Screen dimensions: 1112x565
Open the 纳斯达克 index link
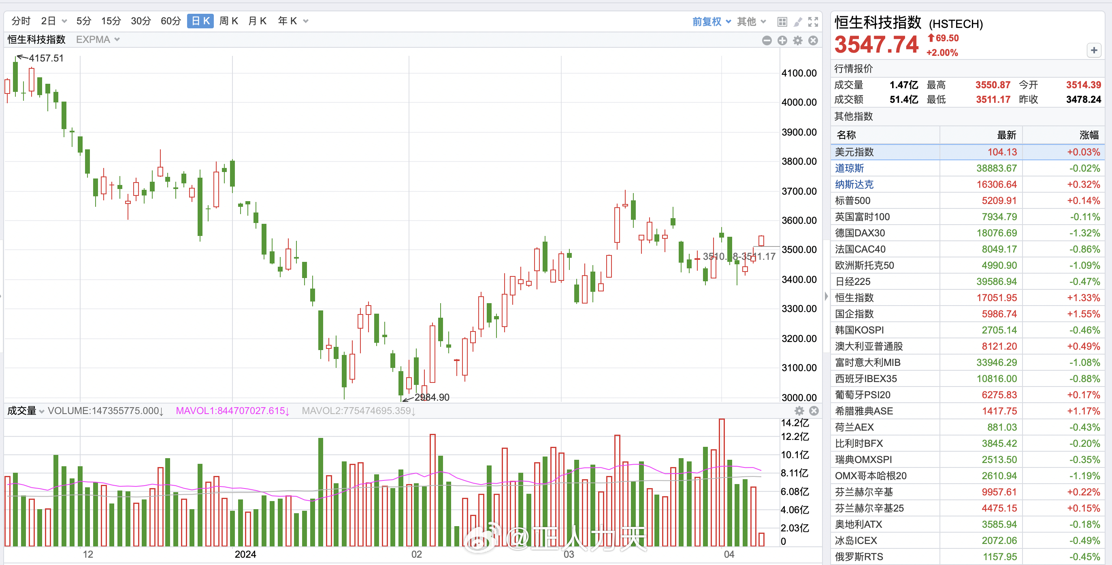(x=854, y=185)
